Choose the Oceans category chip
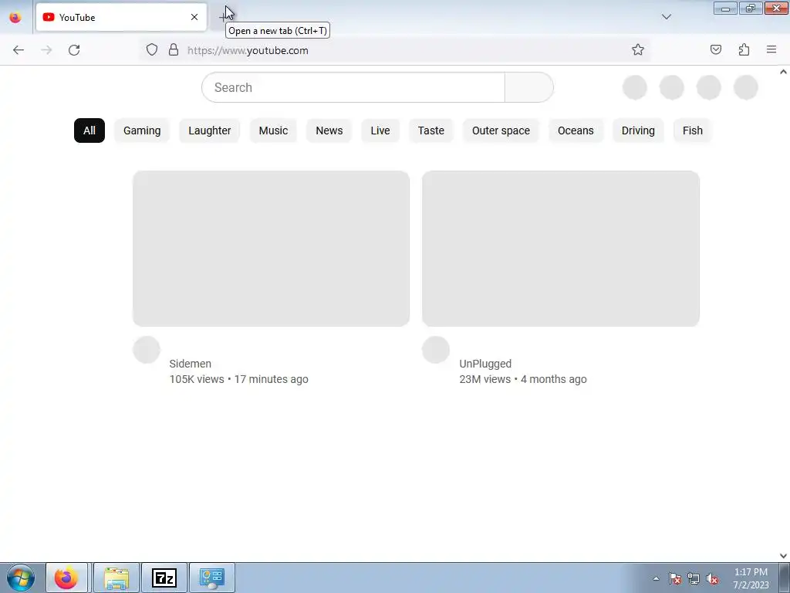Screen dimensions: 790x593 click(x=576, y=130)
